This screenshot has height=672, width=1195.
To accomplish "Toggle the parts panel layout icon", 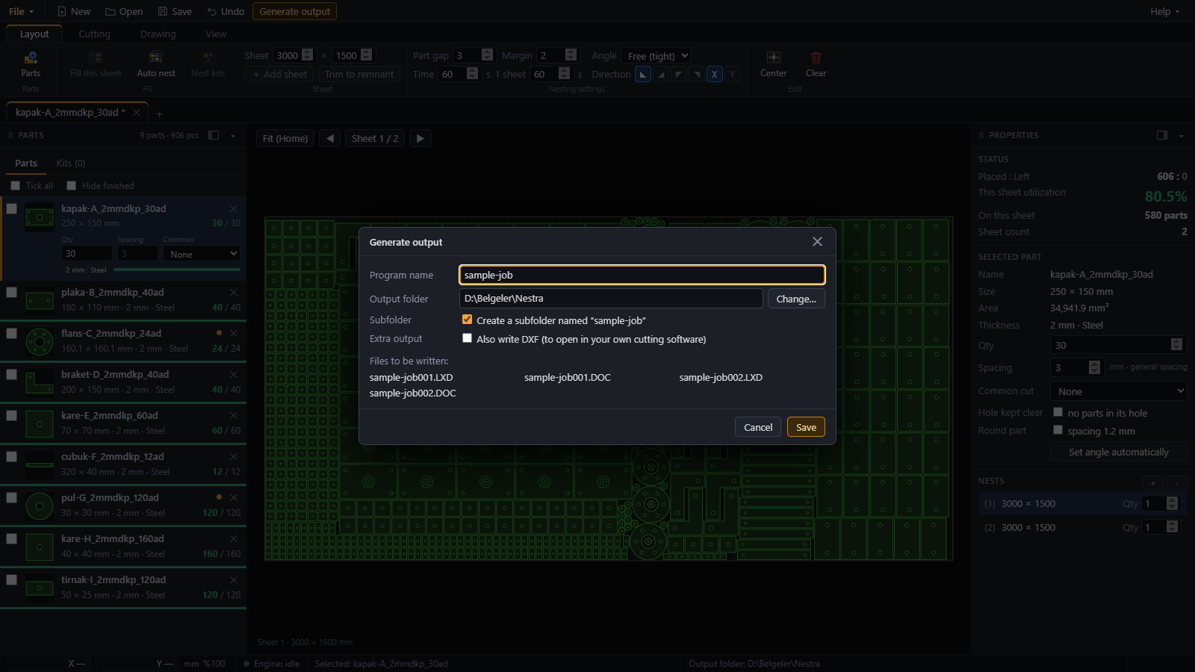I will 214,135.
